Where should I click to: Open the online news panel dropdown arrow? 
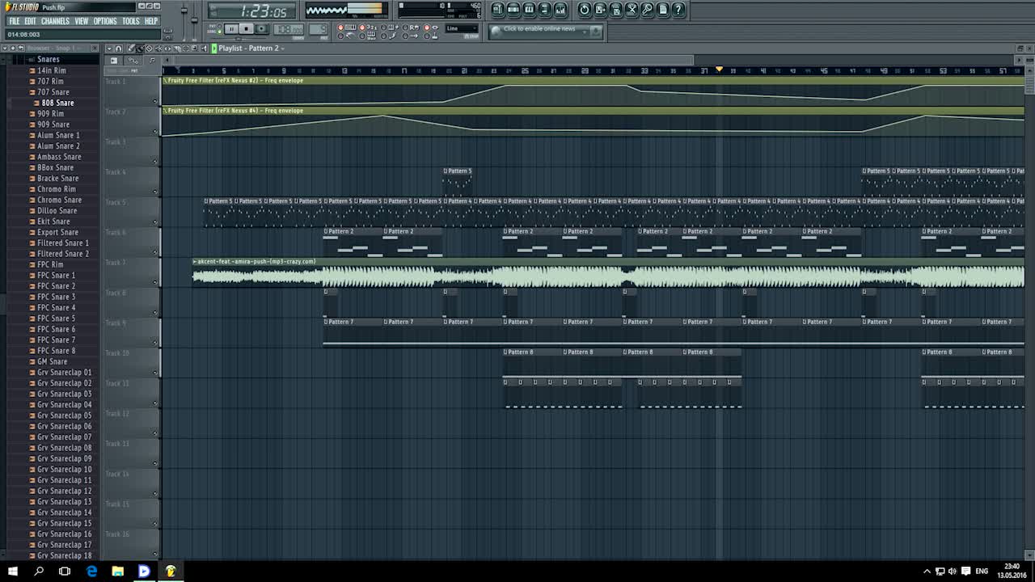[x=584, y=32]
